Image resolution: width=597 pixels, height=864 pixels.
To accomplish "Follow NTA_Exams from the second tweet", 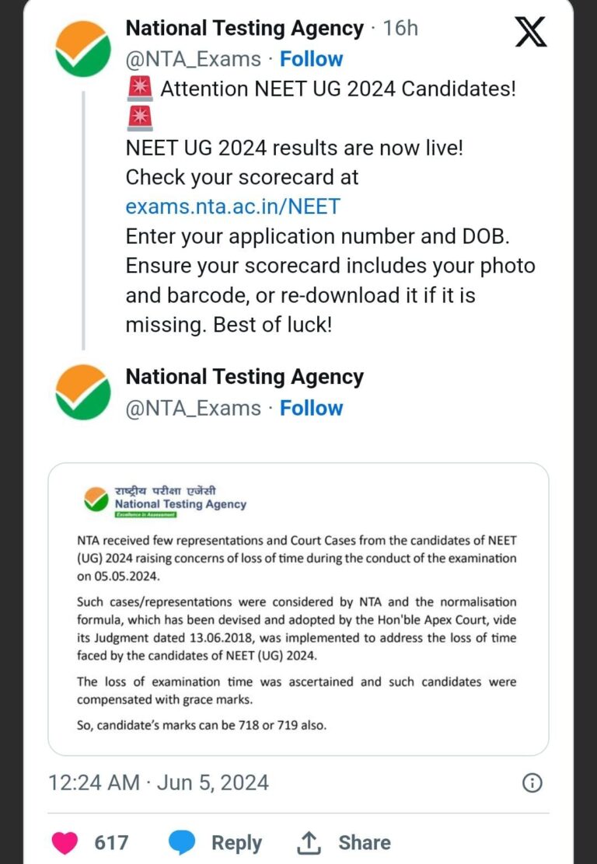I will click(311, 408).
